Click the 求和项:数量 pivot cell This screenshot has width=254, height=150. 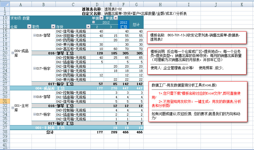[20, 18]
